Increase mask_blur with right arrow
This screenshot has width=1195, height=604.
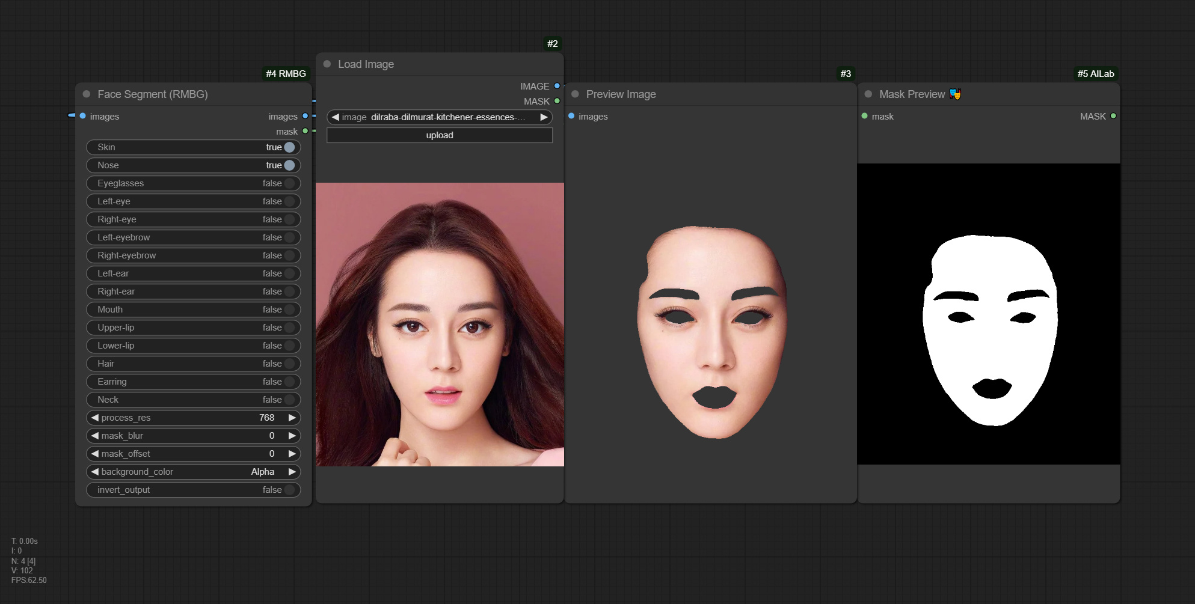coord(292,436)
